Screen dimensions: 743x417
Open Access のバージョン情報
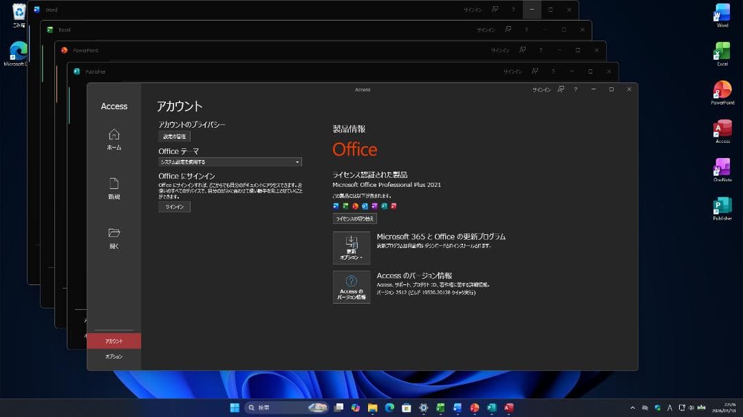(x=351, y=287)
